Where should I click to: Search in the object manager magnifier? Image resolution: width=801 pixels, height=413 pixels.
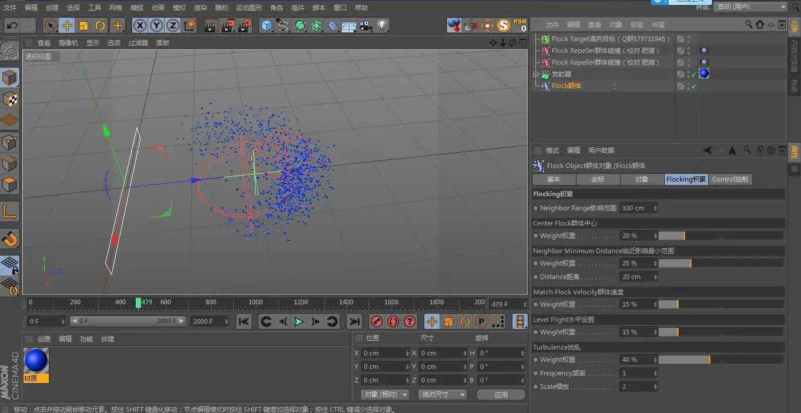coord(749,25)
